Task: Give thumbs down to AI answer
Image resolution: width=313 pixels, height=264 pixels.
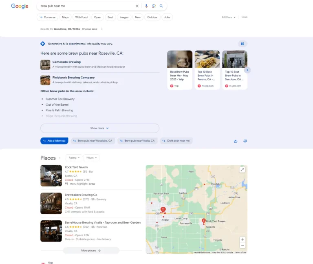Action: [x=245, y=141]
